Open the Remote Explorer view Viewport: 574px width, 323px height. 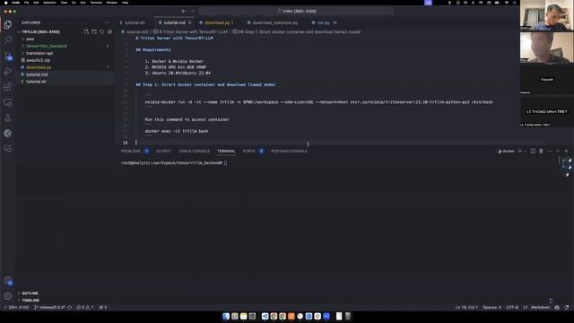click(x=8, y=102)
